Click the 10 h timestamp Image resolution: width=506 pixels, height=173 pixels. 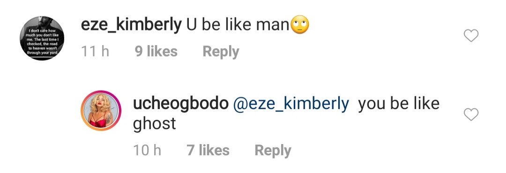click(x=147, y=150)
